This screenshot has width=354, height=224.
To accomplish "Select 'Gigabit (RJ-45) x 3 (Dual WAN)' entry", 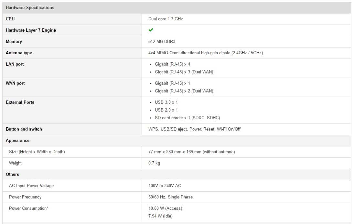I will coord(184,72).
